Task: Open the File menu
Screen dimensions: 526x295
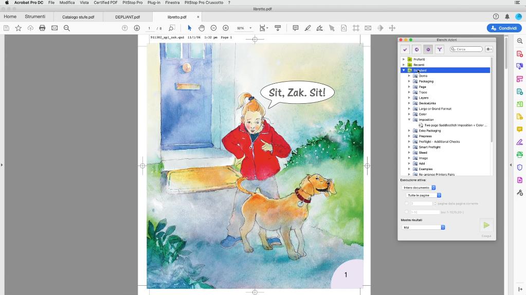Action: [x=51, y=3]
